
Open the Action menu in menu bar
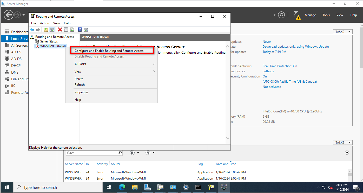point(44,23)
